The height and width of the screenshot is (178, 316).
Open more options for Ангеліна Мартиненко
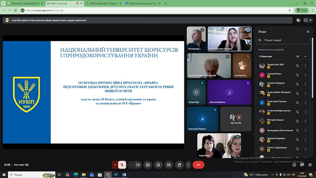[x=306, y=112]
